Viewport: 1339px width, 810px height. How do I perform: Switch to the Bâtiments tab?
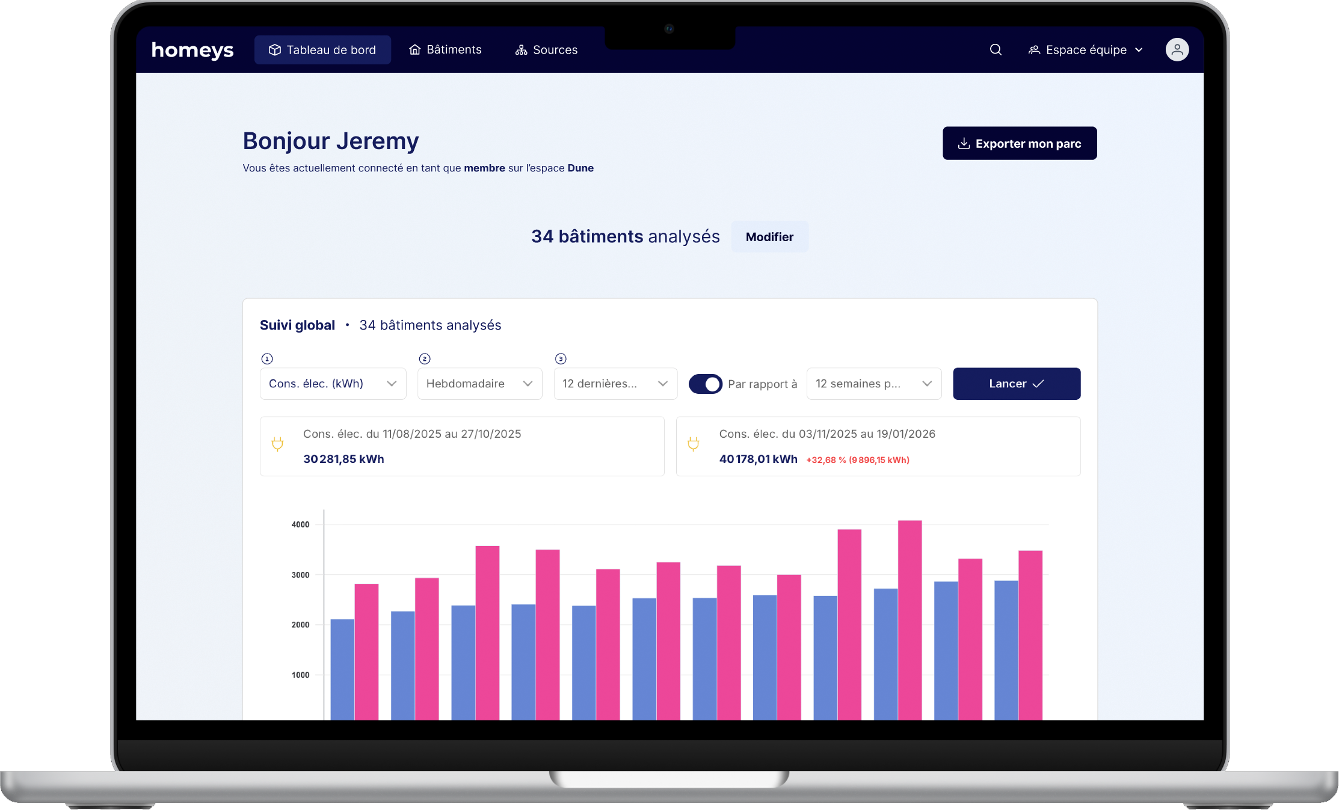click(445, 50)
